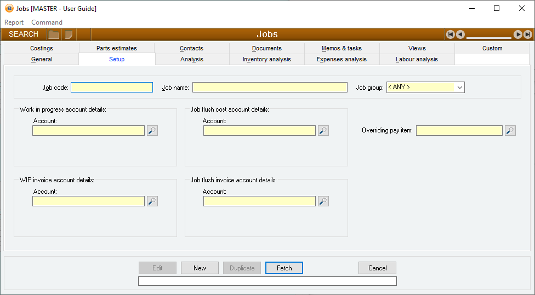Focus the Job name input field
Image resolution: width=535 pixels, height=295 pixels.
[x=270, y=88]
